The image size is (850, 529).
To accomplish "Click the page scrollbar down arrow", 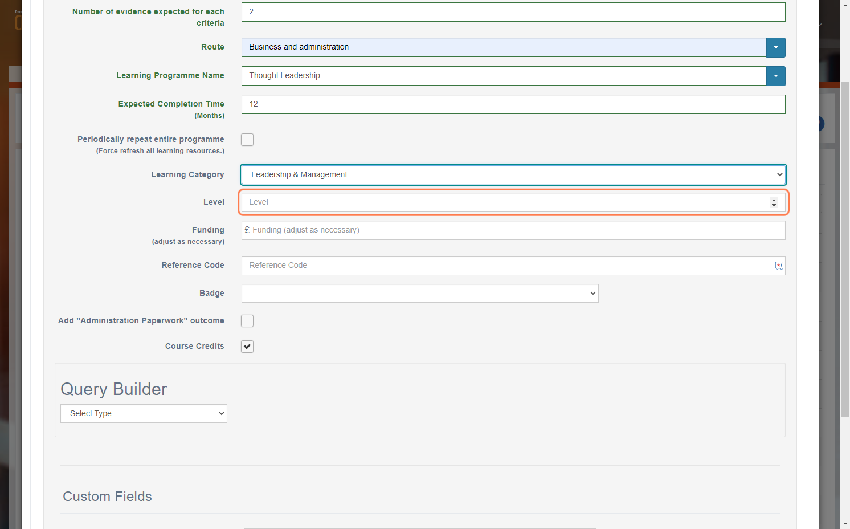I will click(845, 524).
